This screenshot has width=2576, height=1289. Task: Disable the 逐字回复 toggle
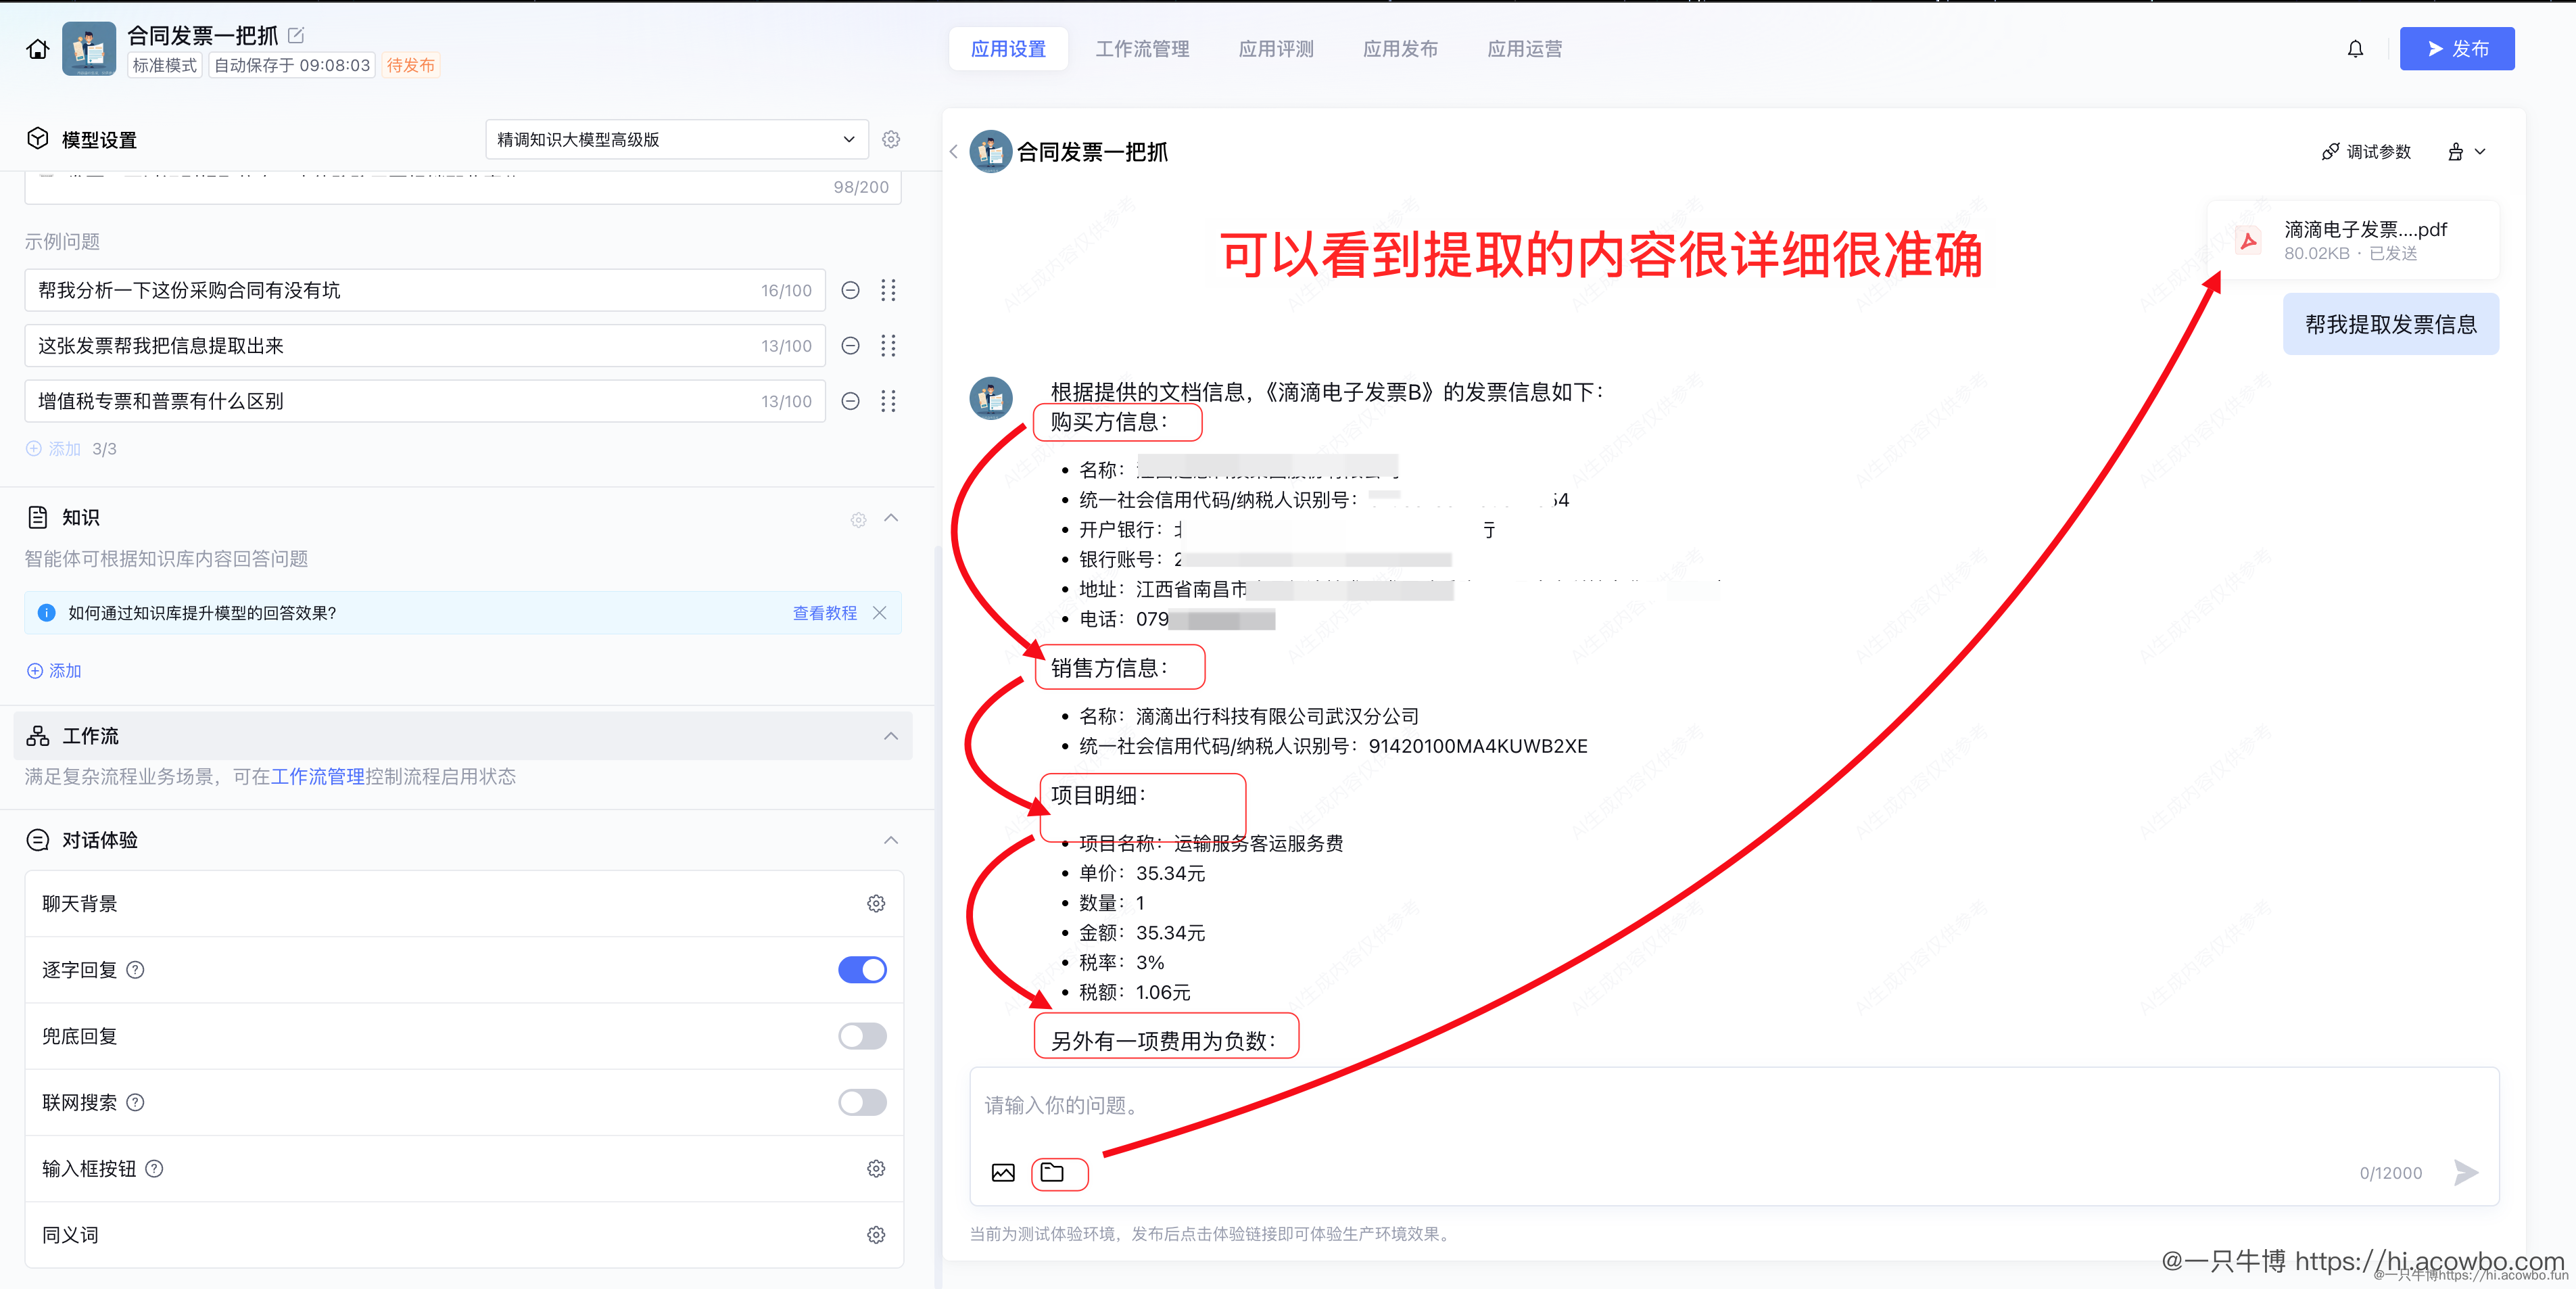point(862,969)
